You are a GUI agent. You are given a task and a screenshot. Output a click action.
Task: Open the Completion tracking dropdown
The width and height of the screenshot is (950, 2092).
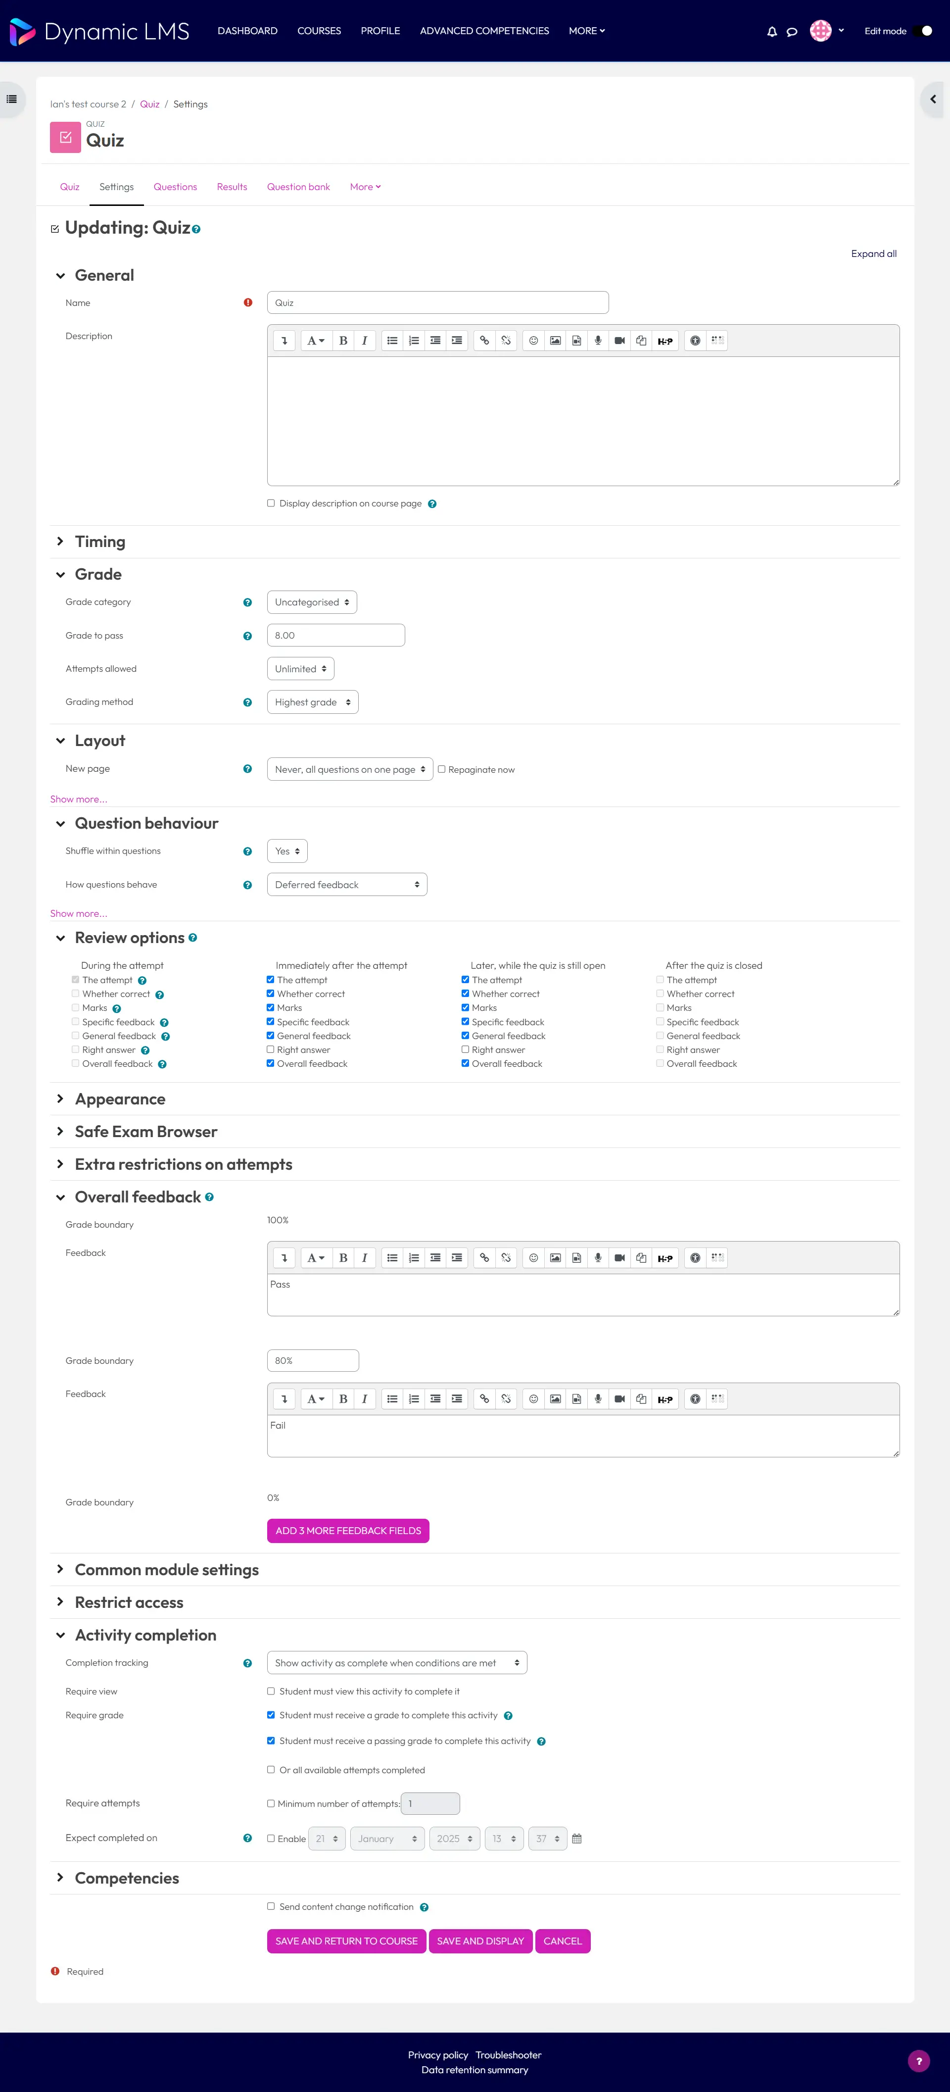[x=397, y=1662]
